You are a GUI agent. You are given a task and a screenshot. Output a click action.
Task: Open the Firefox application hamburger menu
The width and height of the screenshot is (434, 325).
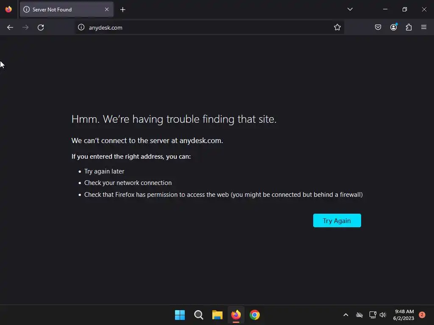423,27
